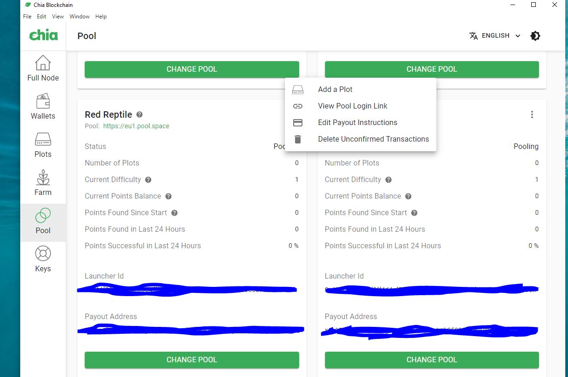Click help icon beside Current Points Balance in Red Reptile card
The width and height of the screenshot is (568, 377).
pos(168,196)
